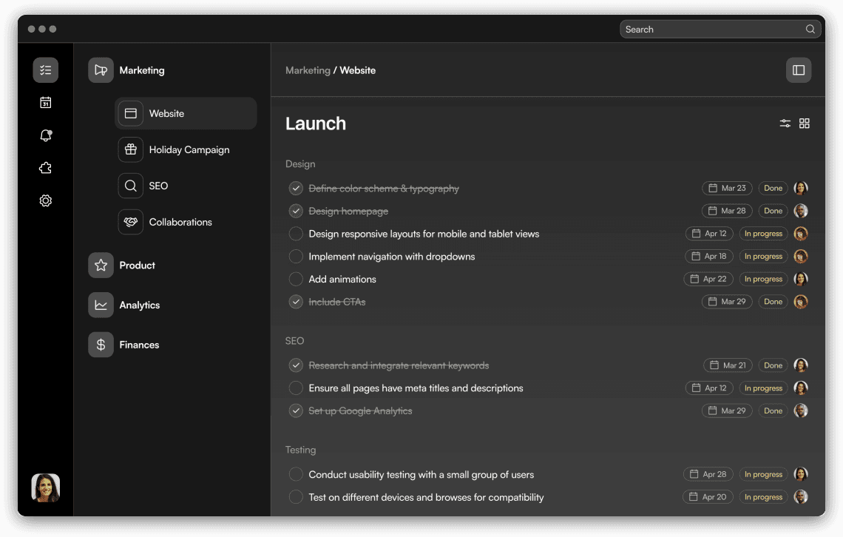Open extensions using the puzzle piece icon
This screenshot has width=843, height=537.
[x=45, y=168]
